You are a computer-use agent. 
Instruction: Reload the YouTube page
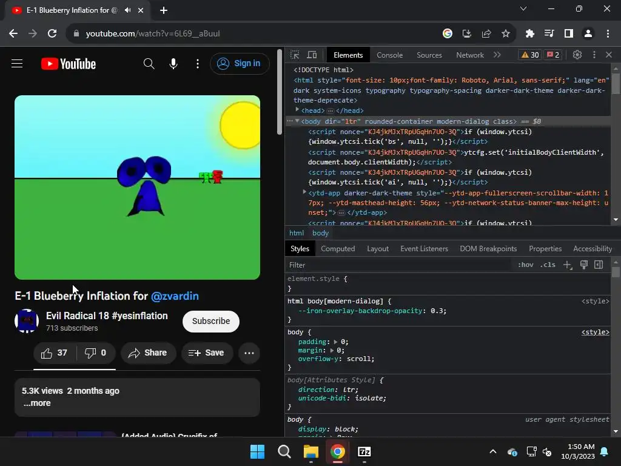(52, 33)
